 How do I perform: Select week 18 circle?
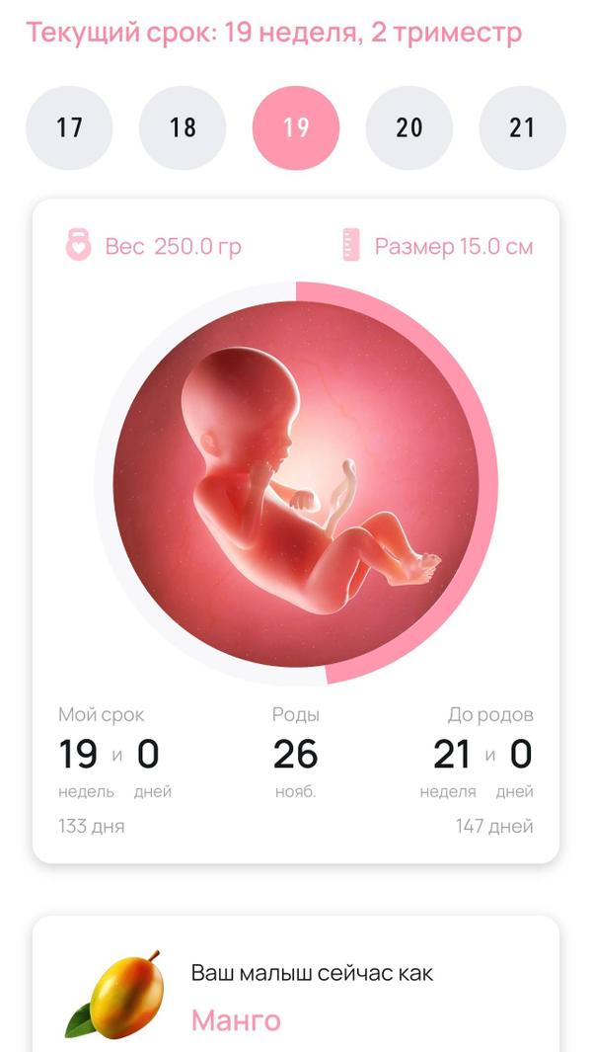tap(183, 127)
